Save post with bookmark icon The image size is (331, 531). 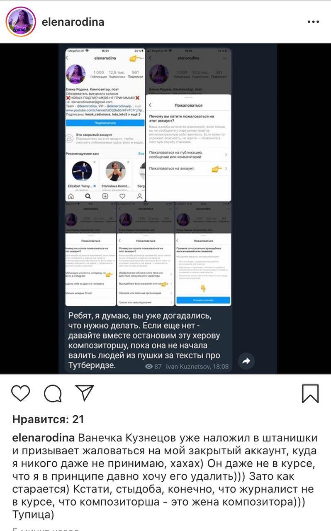[310, 394]
